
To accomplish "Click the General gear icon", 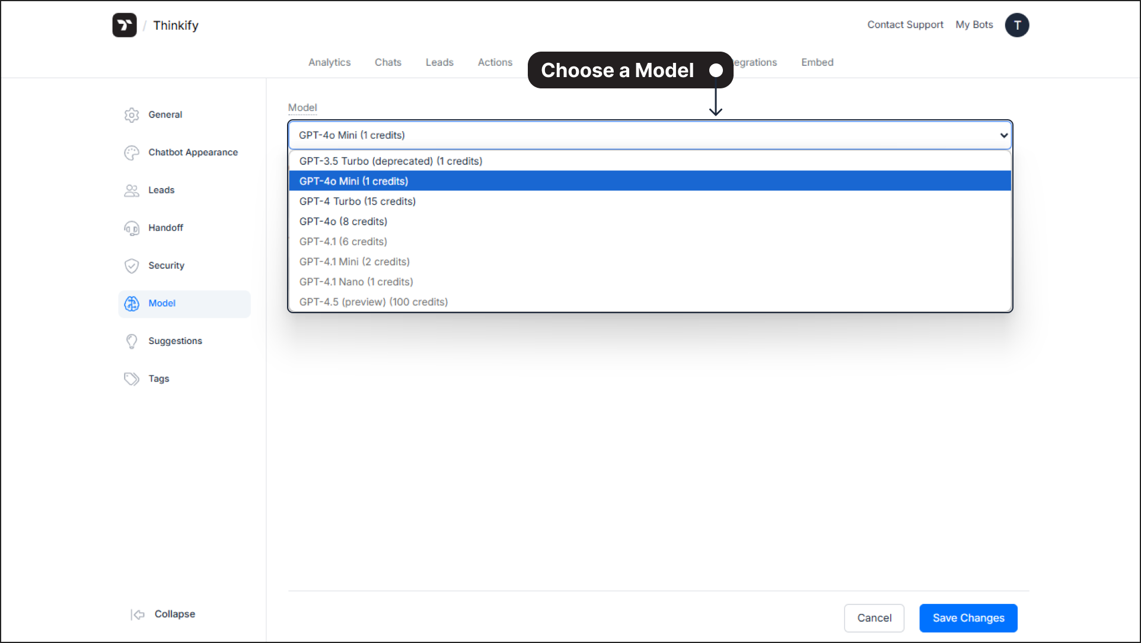I will coord(132,114).
